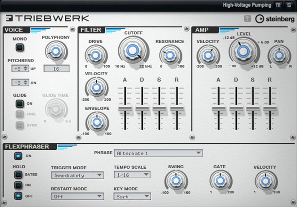Click the GATE knob

pos(220,181)
